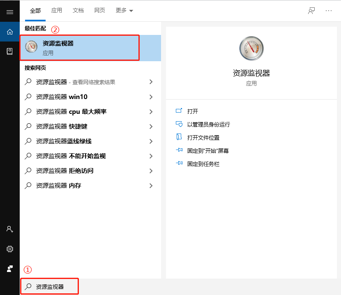Switch to the 文档 tab
Viewport: 341px width, 295px height.
pyautogui.click(x=78, y=11)
